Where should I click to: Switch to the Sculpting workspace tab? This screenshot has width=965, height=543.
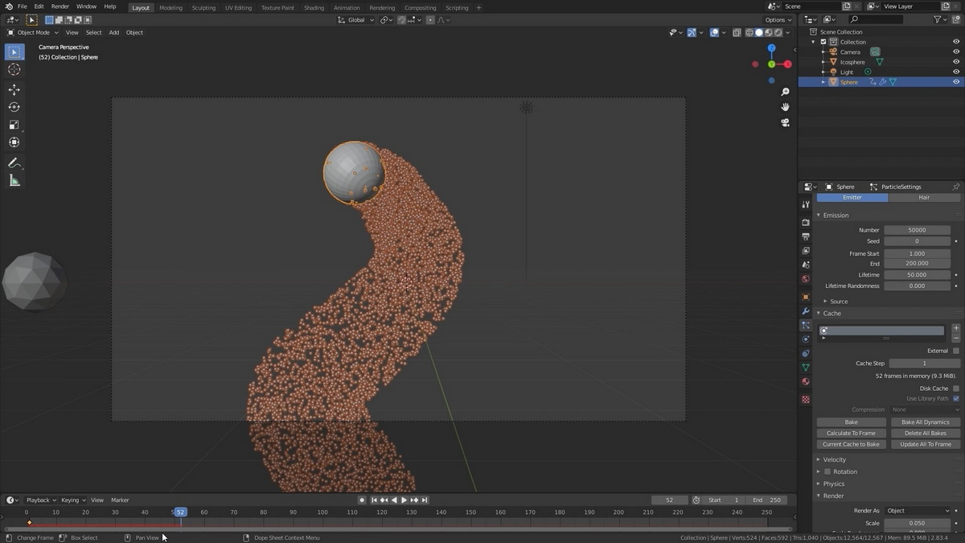(x=203, y=7)
